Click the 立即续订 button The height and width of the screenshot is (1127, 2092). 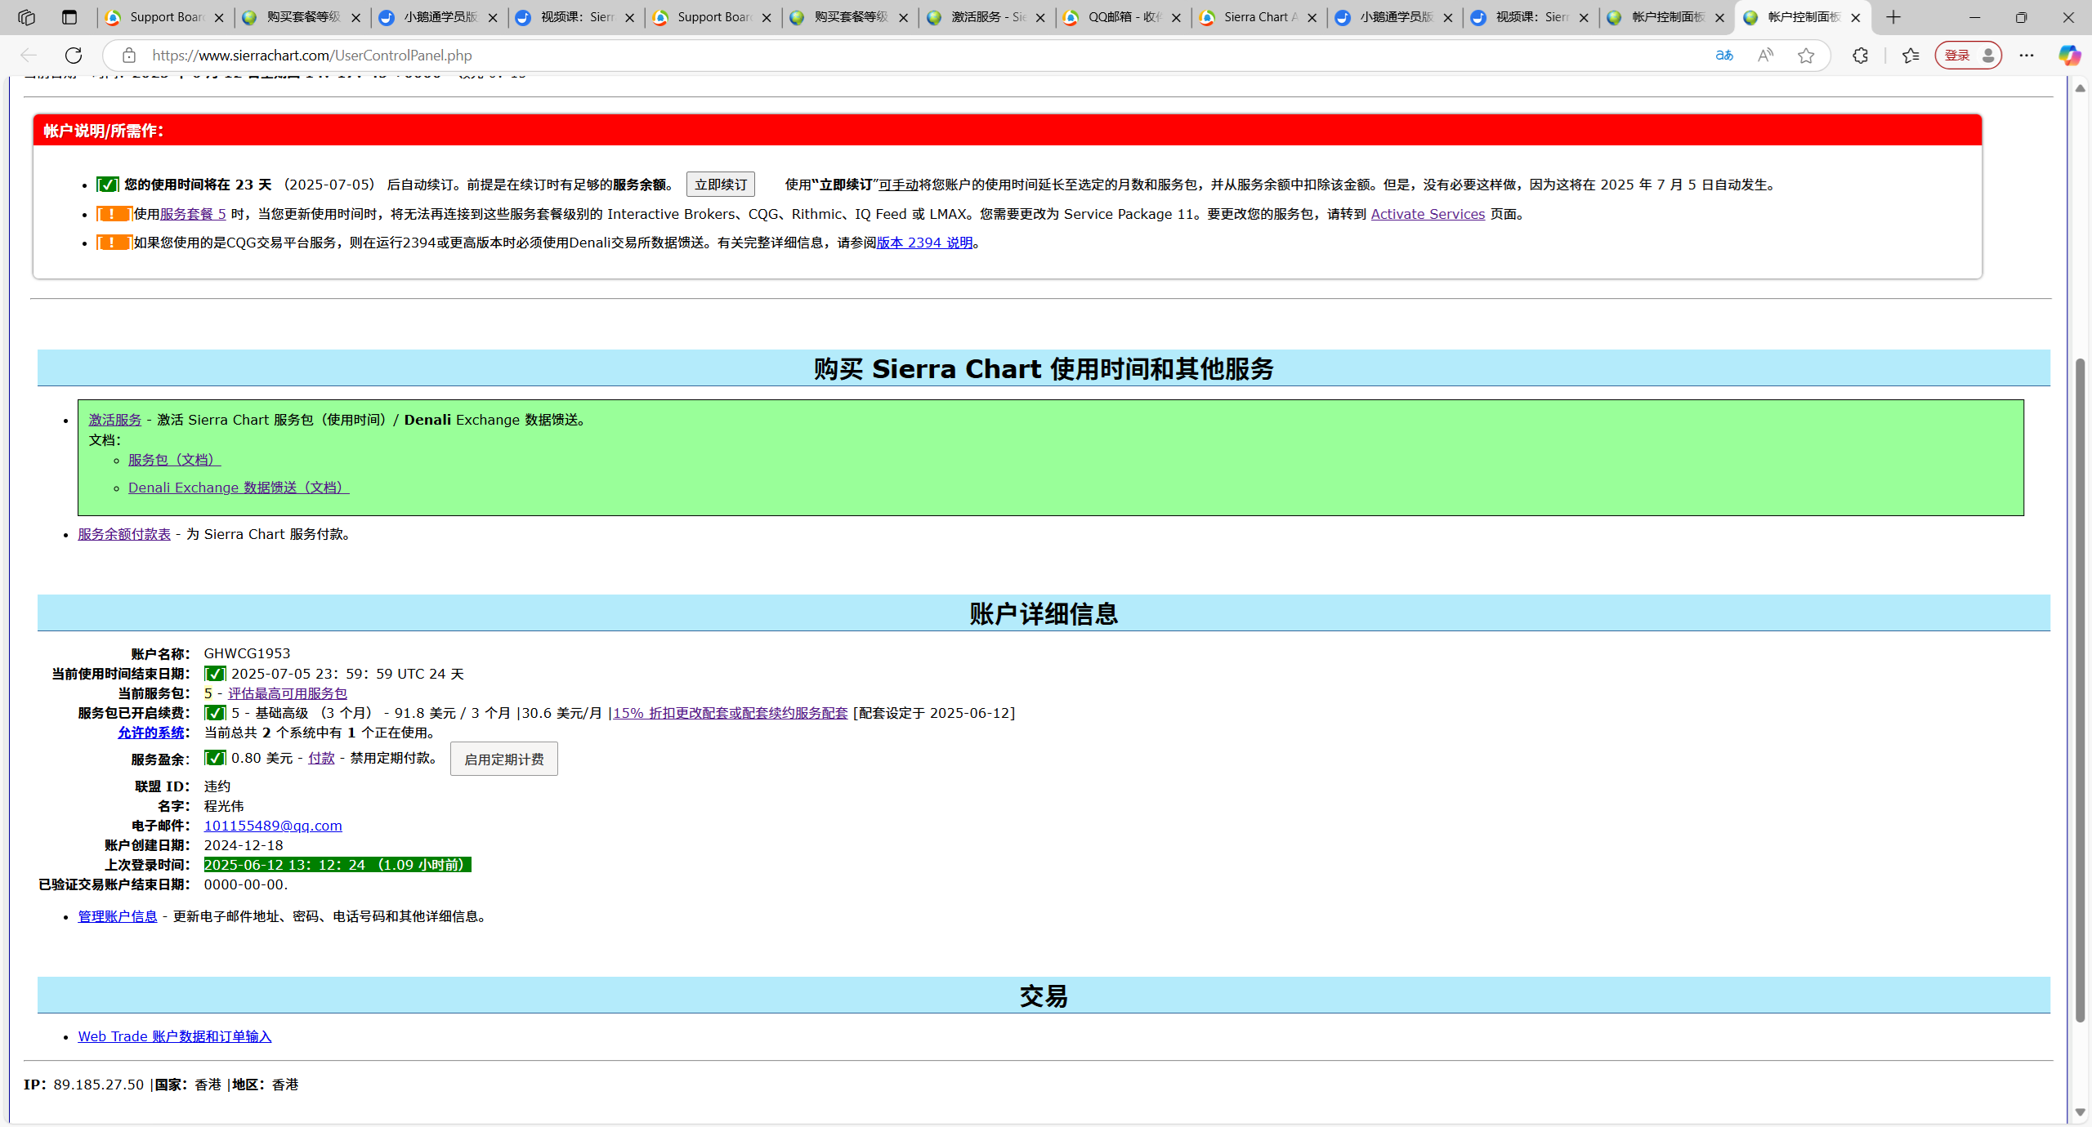(x=720, y=185)
